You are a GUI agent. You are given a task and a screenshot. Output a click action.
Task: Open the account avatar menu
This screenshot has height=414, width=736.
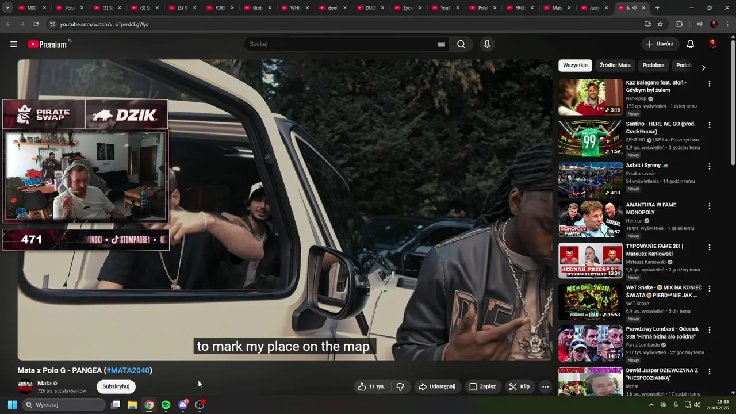[712, 44]
